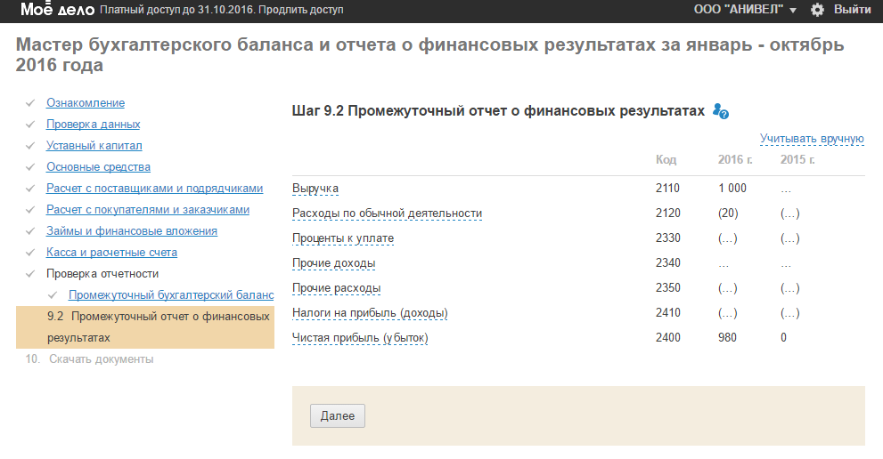Open the ООО "АНИВЕЛ" company dropdown

pyautogui.click(x=745, y=10)
